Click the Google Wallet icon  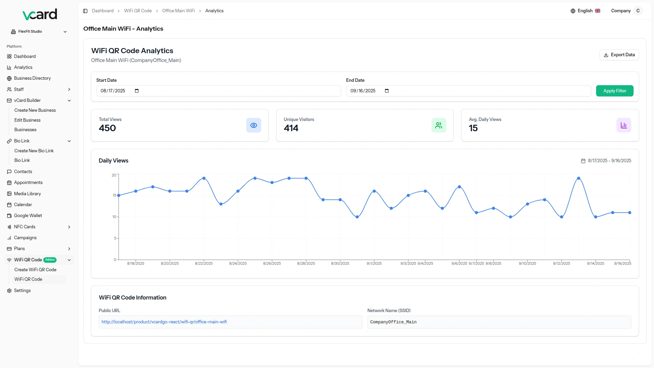pyautogui.click(x=9, y=216)
